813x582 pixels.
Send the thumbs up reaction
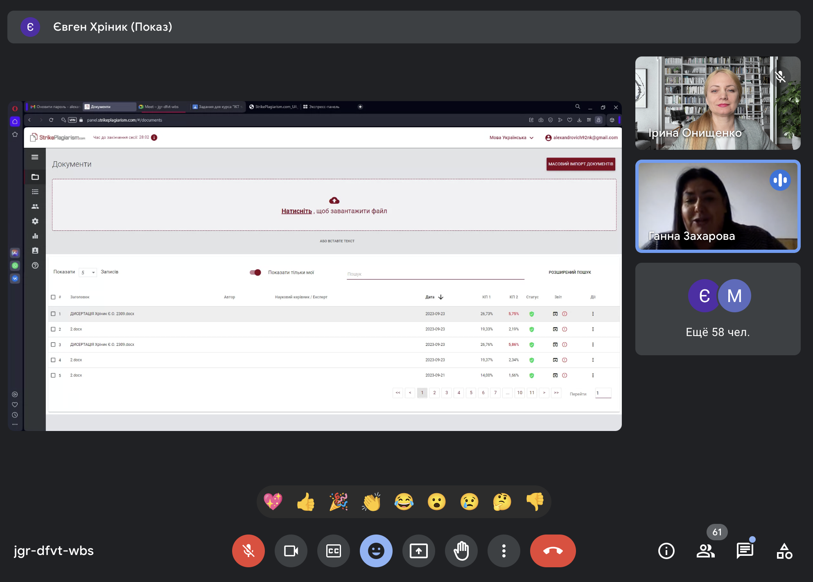click(x=305, y=502)
